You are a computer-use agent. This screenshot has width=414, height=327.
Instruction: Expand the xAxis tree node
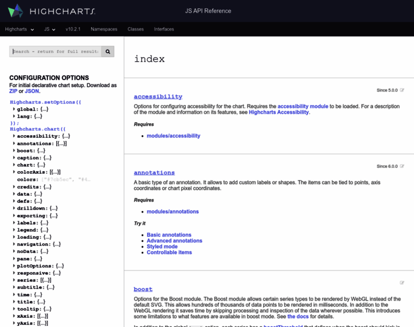click(14, 316)
